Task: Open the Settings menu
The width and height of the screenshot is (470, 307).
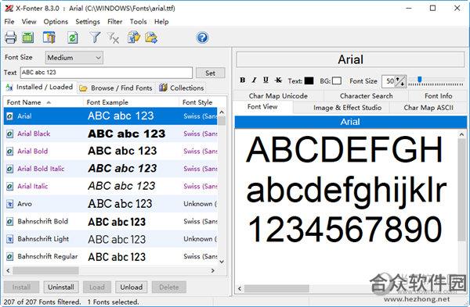Action: coord(88,22)
